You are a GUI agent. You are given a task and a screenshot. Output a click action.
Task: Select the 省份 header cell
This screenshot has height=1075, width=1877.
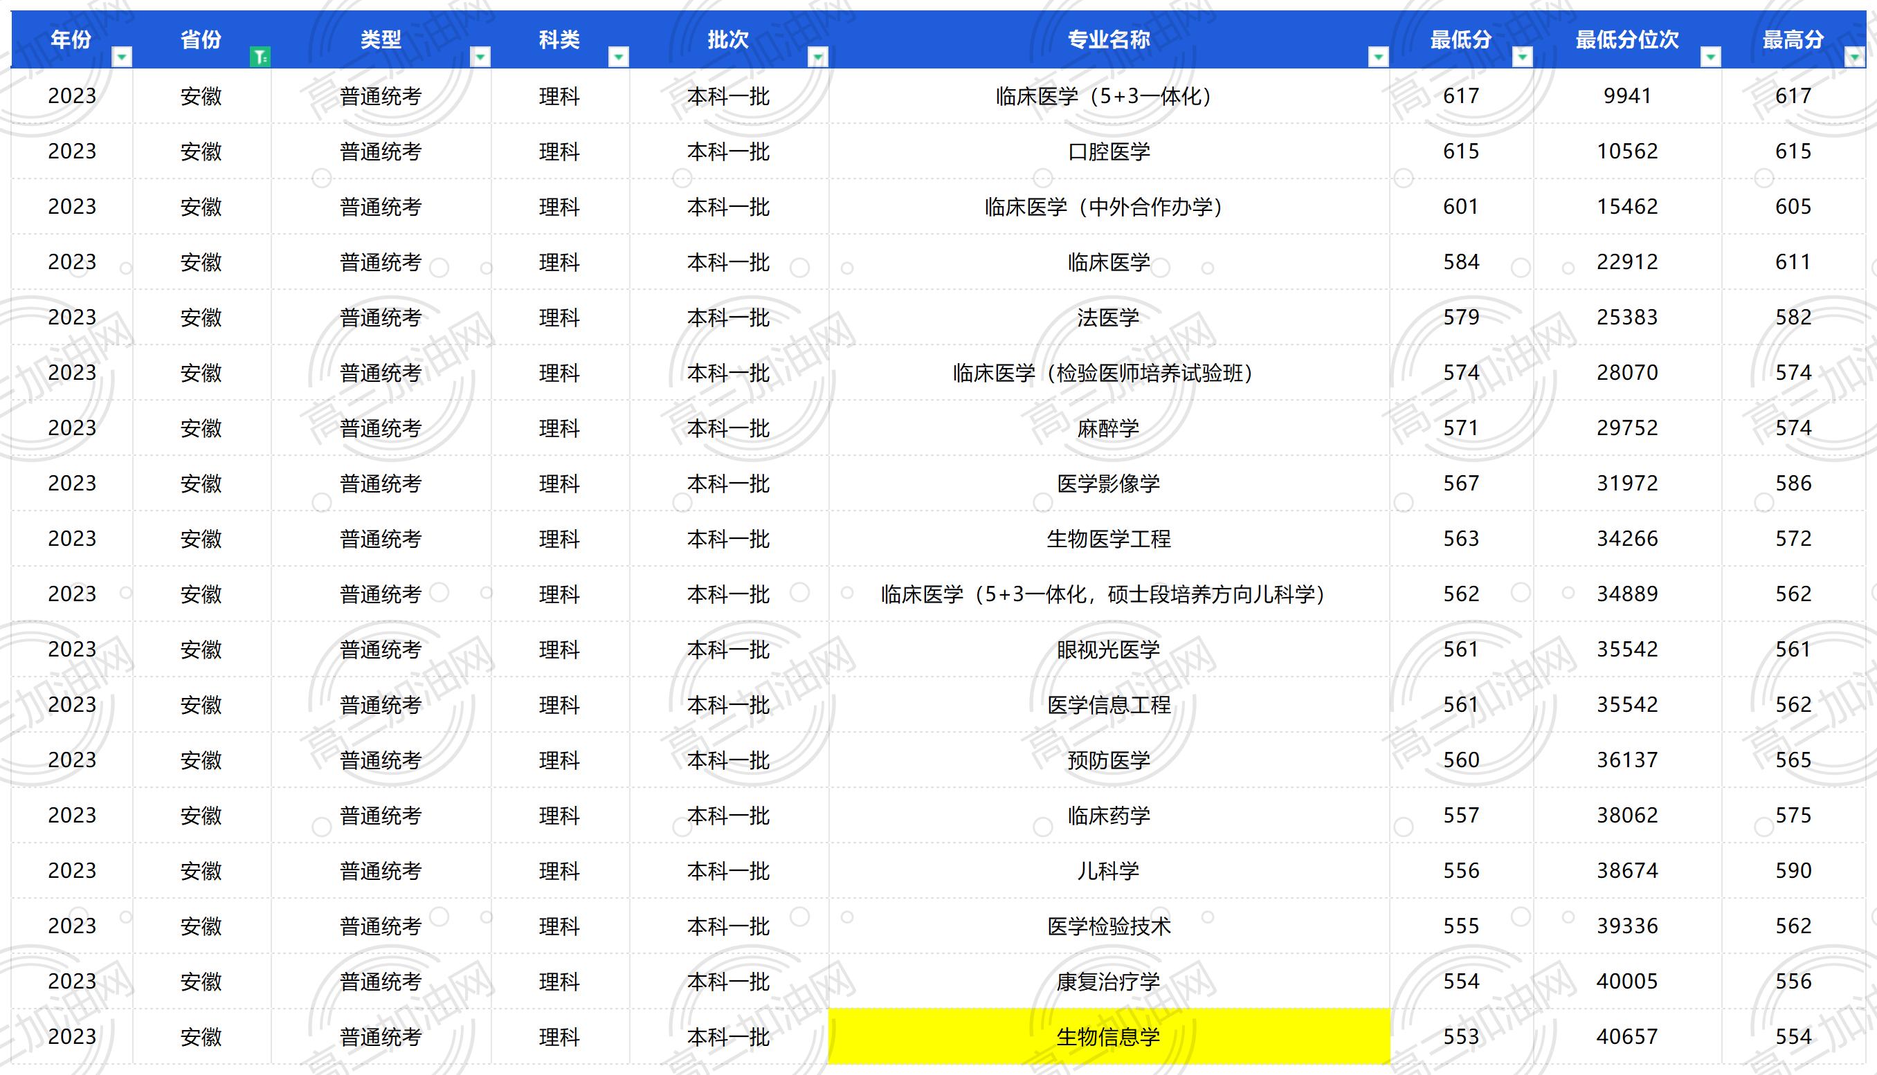(201, 39)
